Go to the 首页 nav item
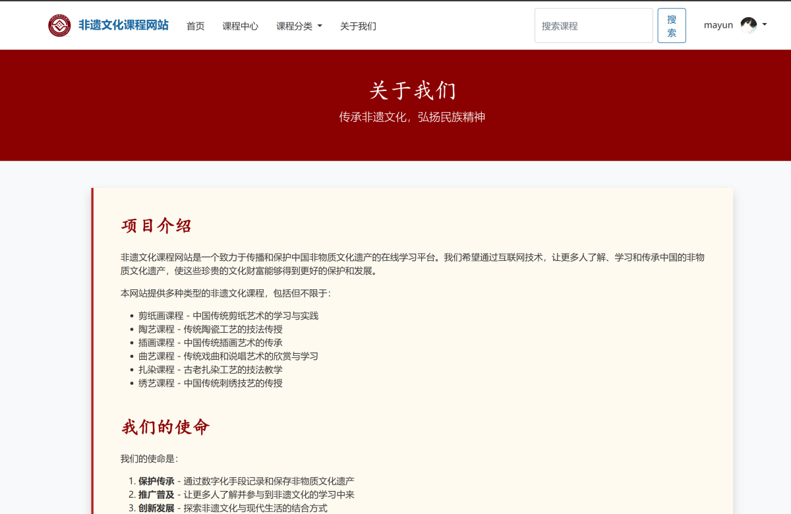 [x=195, y=26]
